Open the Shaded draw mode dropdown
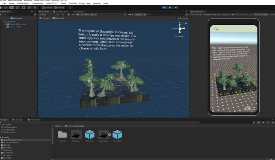This screenshot has height=160, width=275. point(47,15)
